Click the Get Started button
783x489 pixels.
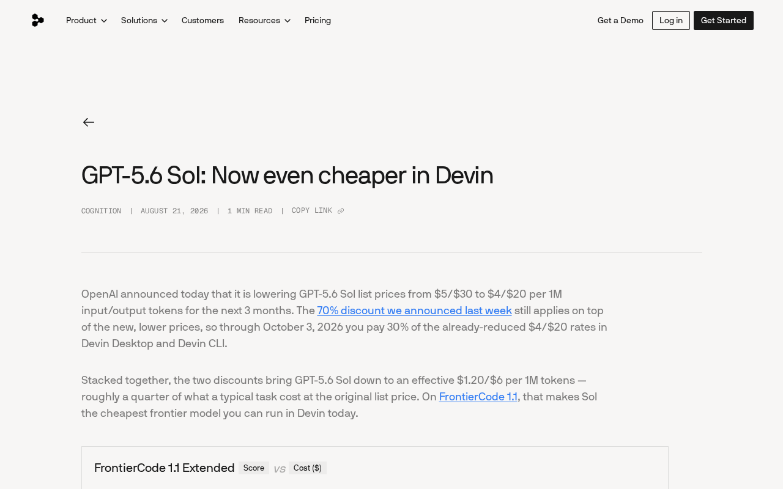724,20
